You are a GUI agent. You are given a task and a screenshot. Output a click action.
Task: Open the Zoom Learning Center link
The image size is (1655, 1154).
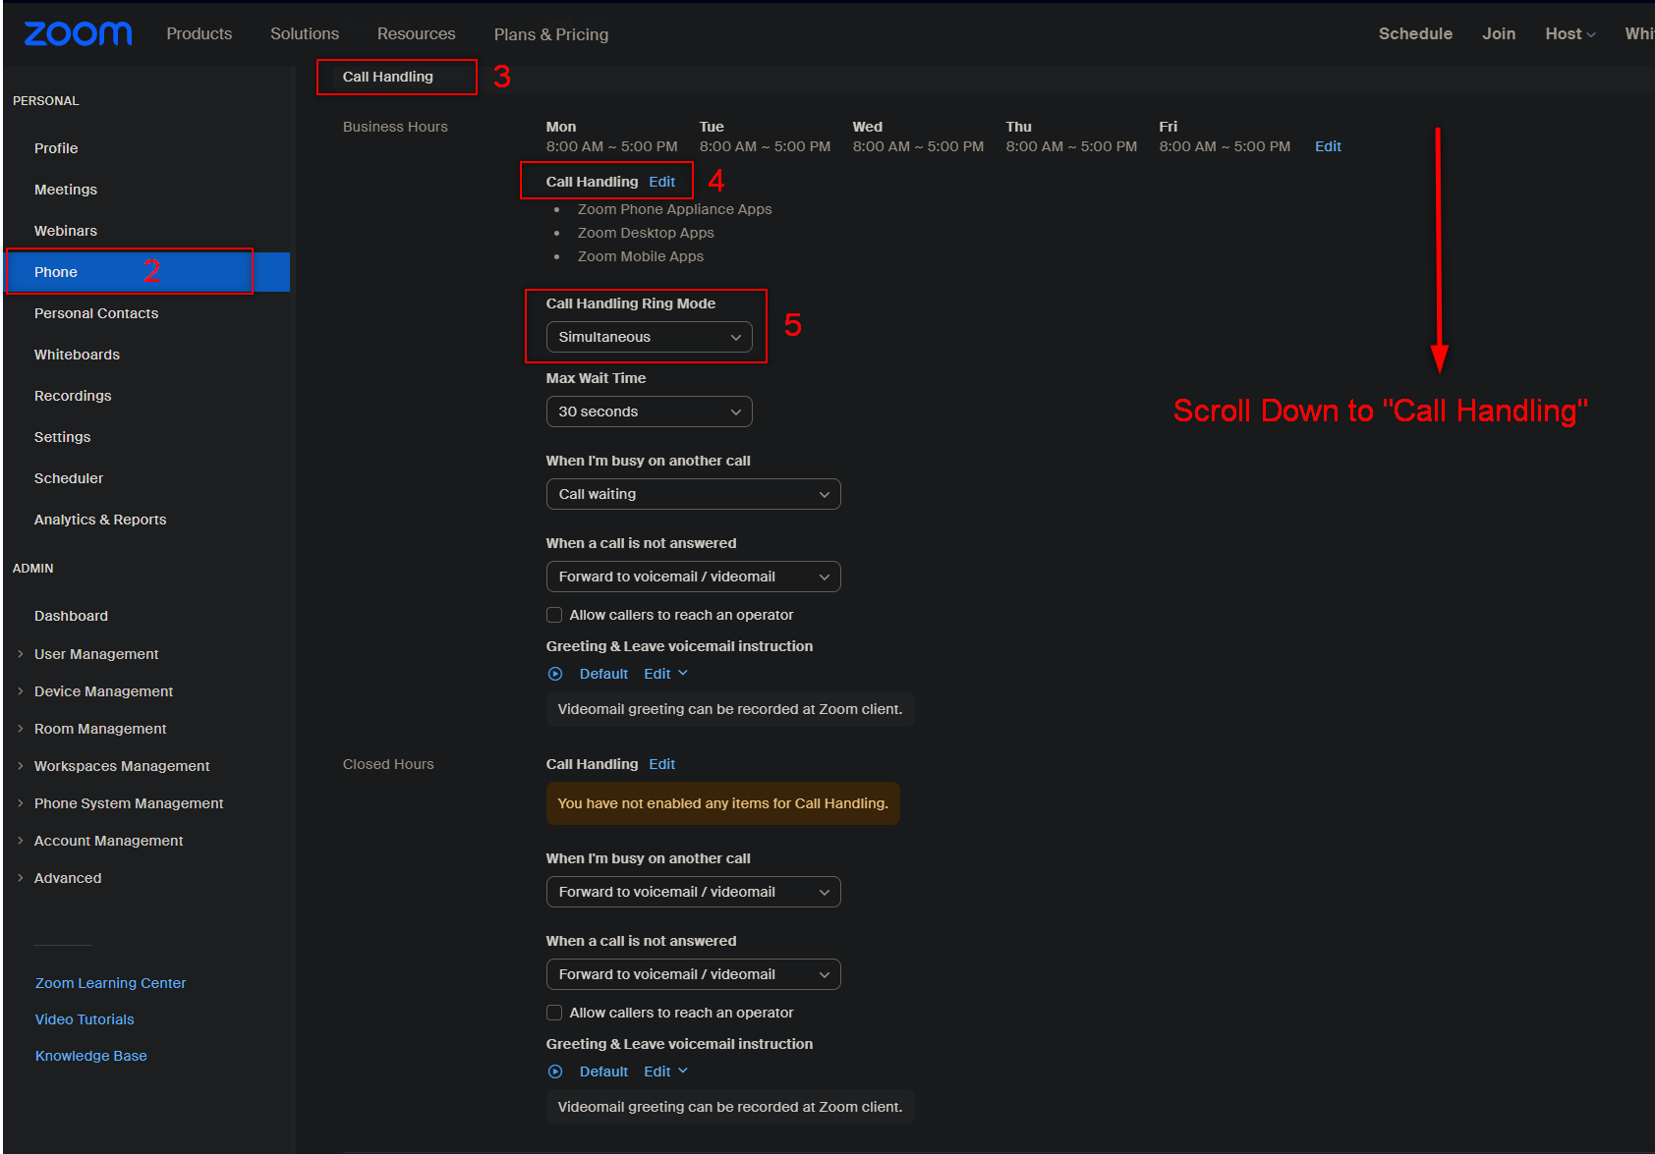click(110, 983)
